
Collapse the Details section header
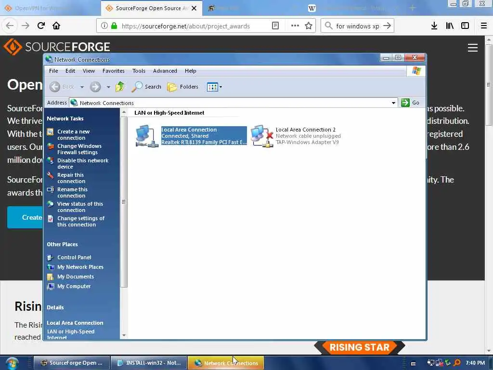(55, 307)
